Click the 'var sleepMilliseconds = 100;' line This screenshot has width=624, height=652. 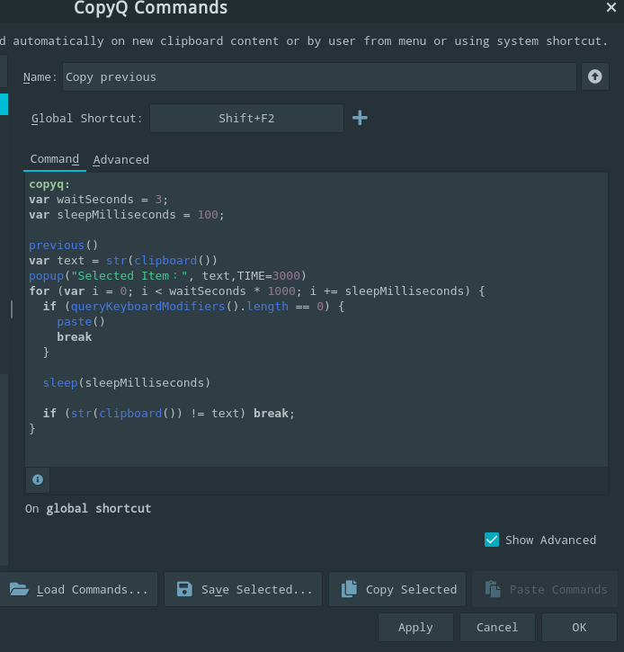coord(127,215)
